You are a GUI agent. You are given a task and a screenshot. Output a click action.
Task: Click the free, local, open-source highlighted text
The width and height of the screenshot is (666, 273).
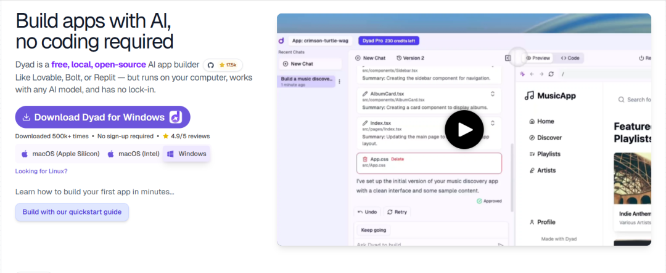[x=99, y=65]
